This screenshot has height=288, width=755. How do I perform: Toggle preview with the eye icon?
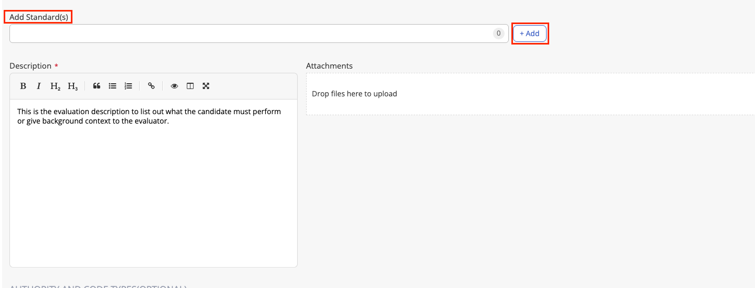(x=174, y=86)
